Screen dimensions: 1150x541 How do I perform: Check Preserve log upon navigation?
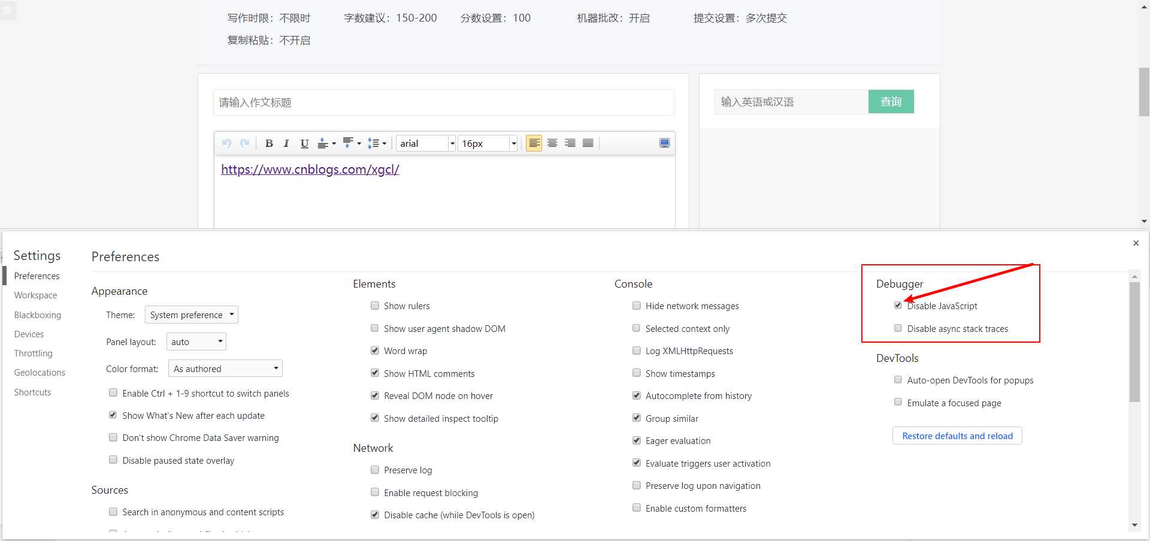pos(636,485)
